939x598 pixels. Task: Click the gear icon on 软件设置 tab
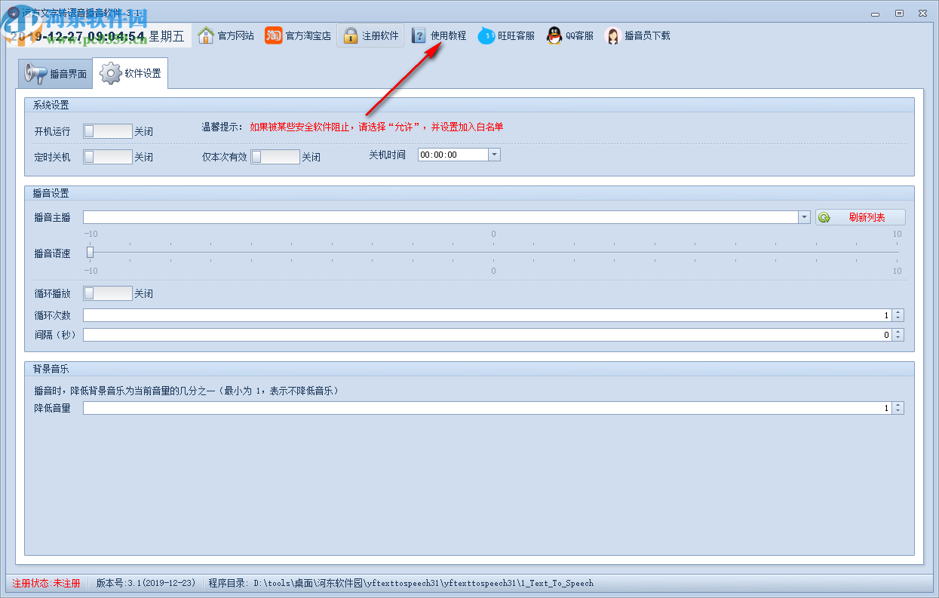pos(111,73)
